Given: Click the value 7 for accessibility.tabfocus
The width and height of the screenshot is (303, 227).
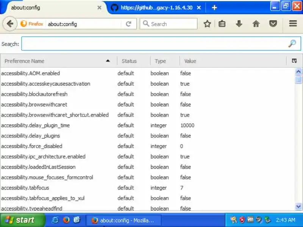Looking at the screenshot, I should [x=182, y=188].
